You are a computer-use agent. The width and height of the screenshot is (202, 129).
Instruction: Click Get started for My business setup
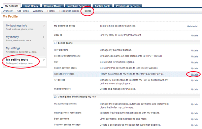point(193,26)
